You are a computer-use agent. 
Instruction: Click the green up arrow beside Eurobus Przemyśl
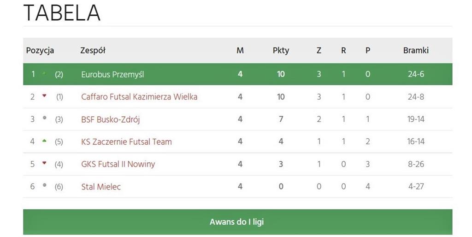(44, 73)
